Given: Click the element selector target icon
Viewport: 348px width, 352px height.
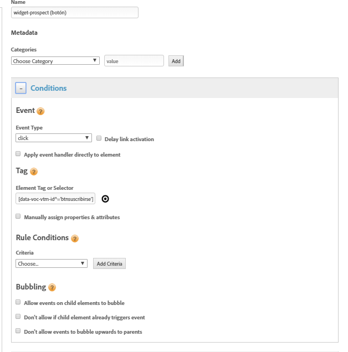Looking at the screenshot, I should tap(105, 199).
